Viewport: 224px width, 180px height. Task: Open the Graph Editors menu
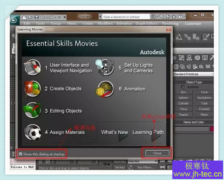(147, 24)
